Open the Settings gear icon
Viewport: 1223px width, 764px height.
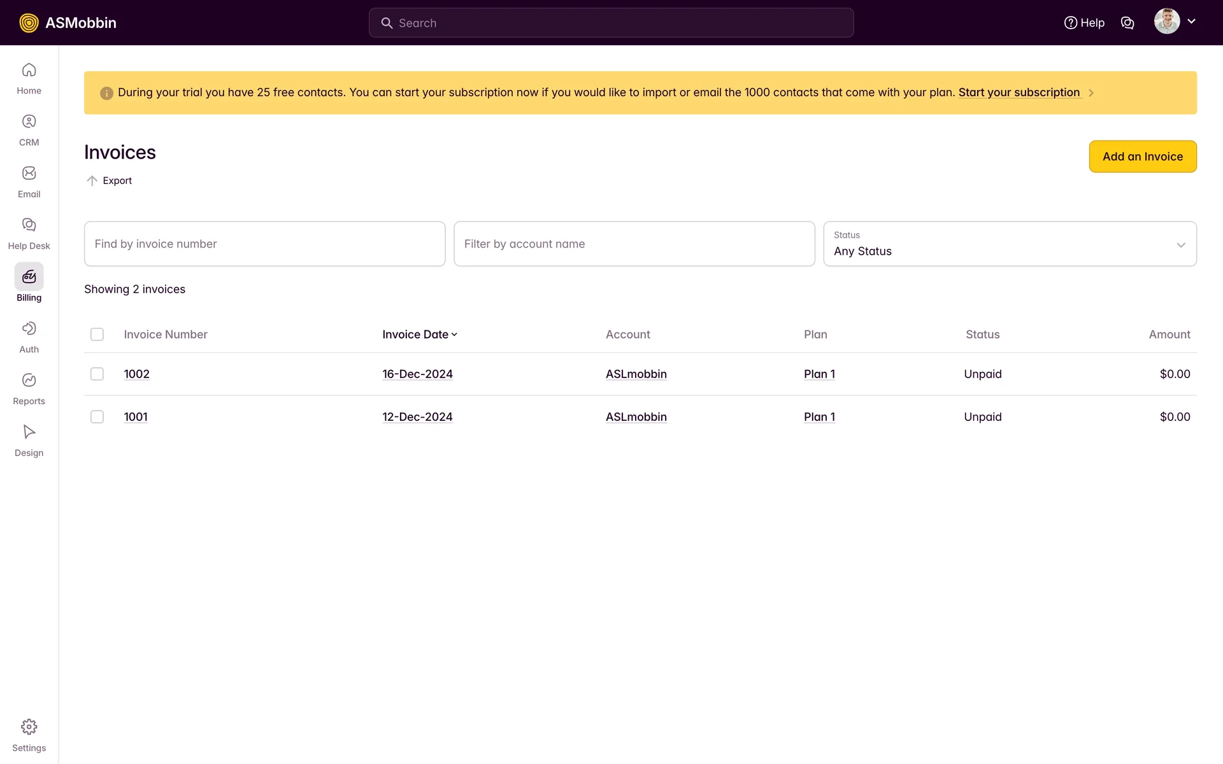(x=29, y=727)
